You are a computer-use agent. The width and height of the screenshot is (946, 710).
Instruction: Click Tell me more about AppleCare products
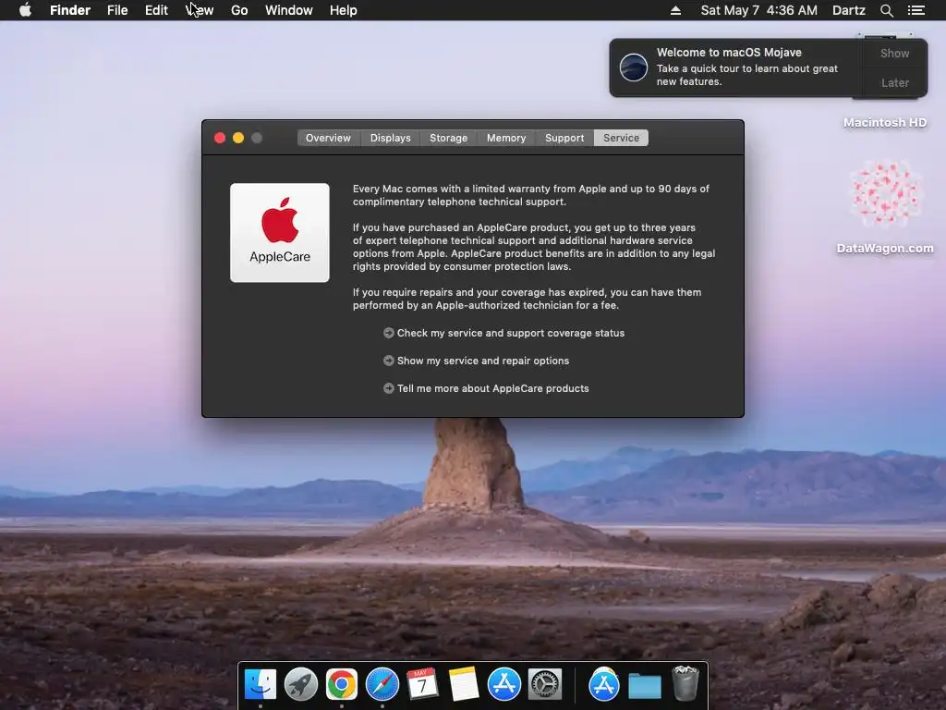coord(493,388)
